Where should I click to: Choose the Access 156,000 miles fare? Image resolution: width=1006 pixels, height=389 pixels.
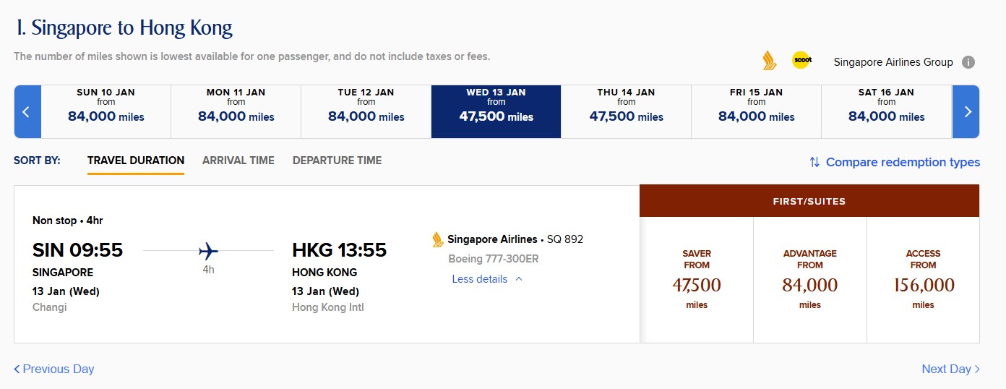923,280
